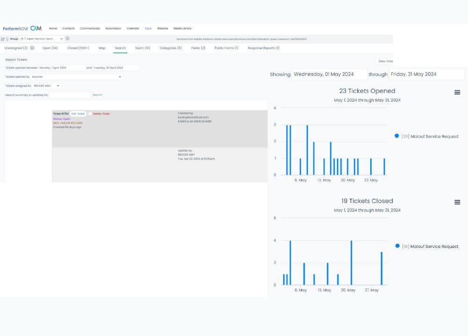
Task: Go to the Categories (6) tab
Action: pyautogui.click(x=170, y=48)
